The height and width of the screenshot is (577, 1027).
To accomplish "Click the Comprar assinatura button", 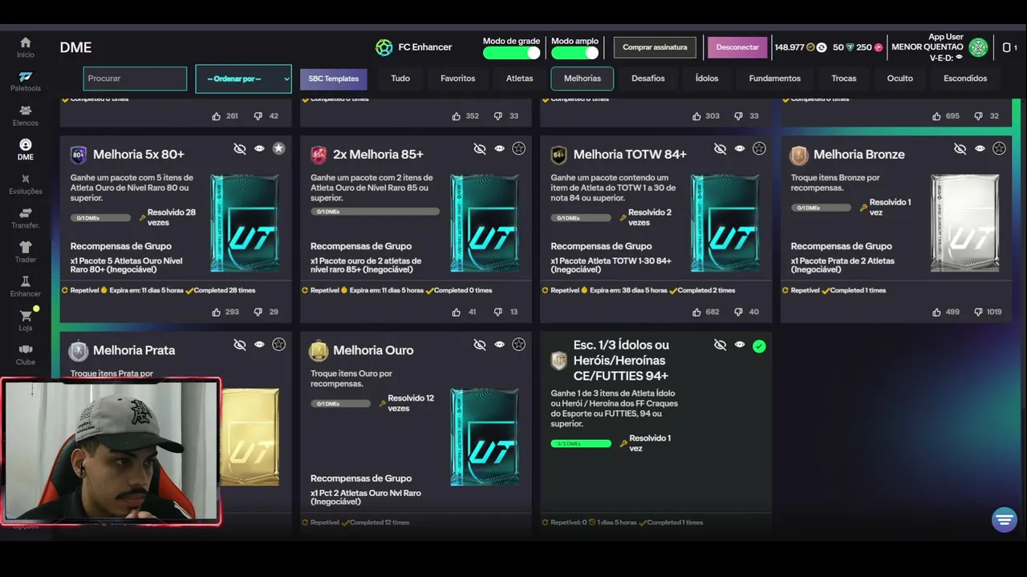I will coord(655,47).
